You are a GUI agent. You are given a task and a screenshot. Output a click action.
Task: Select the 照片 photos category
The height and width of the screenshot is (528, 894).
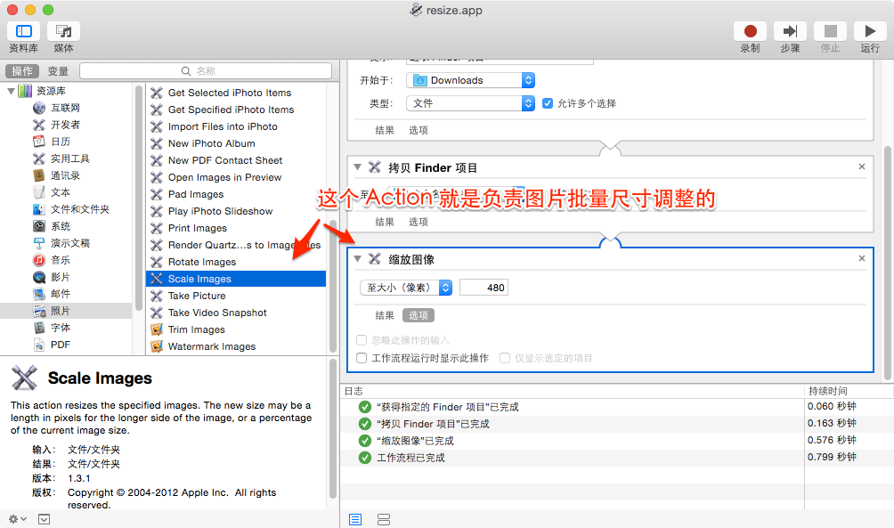[x=66, y=311]
